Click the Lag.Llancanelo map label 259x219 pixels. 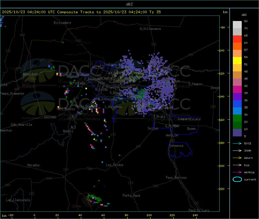[18, 200]
